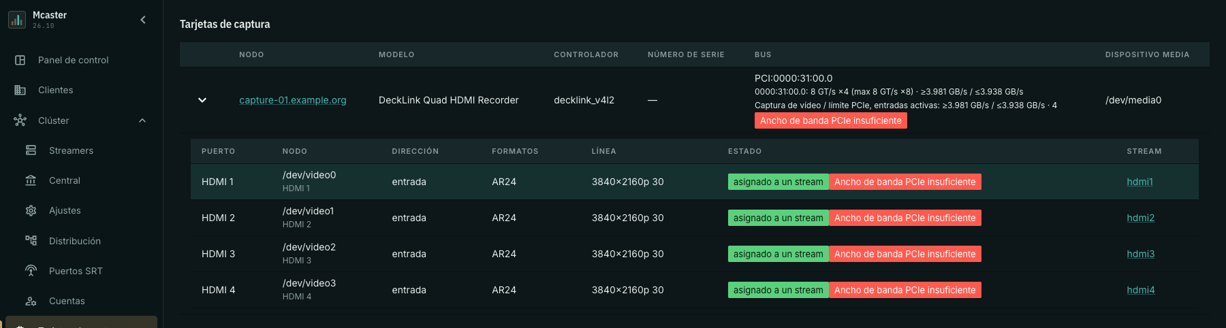Image resolution: width=1226 pixels, height=328 pixels.
Task: Click the /dev/video1 node cell
Action: coord(308,211)
